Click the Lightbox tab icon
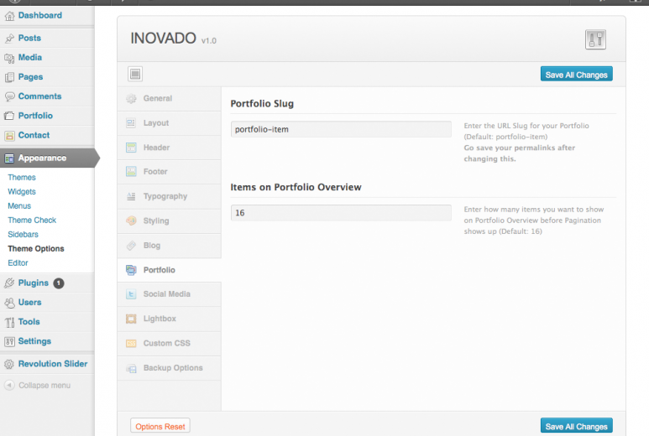Image resolution: width=649 pixels, height=436 pixels. click(x=131, y=319)
